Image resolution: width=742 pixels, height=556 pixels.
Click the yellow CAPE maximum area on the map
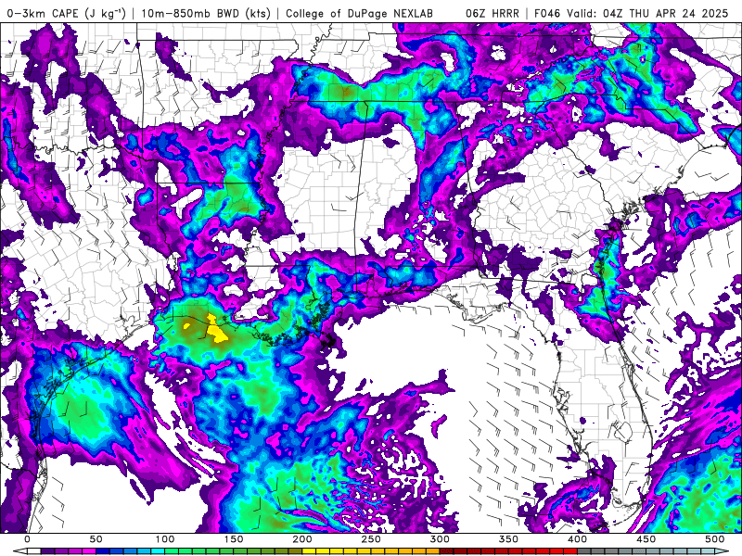tap(216, 329)
